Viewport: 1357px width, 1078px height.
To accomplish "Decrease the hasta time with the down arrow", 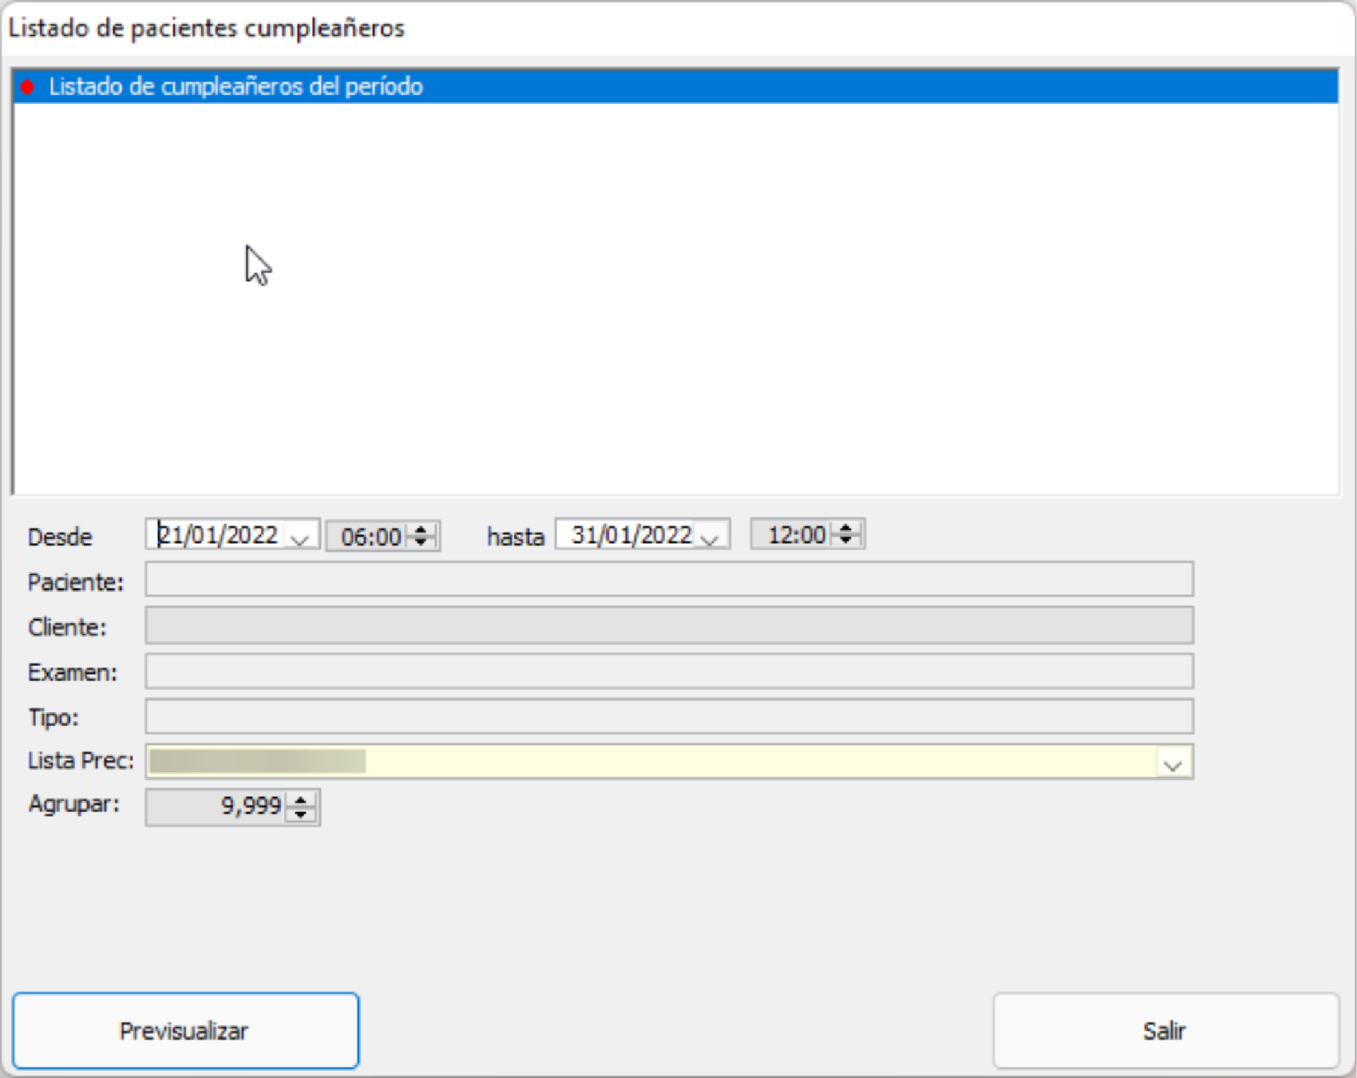I will 846,541.
